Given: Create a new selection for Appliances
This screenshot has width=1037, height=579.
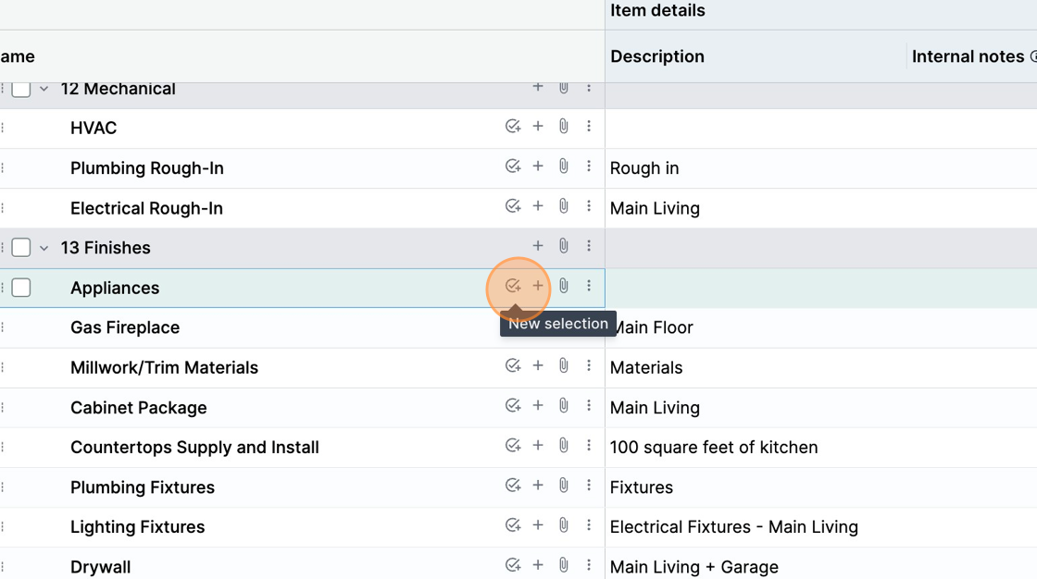Looking at the screenshot, I should click(x=514, y=286).
